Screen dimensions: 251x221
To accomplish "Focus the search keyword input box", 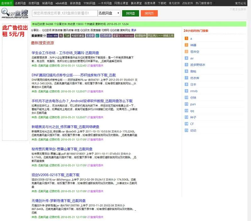I will click(64, 13).
